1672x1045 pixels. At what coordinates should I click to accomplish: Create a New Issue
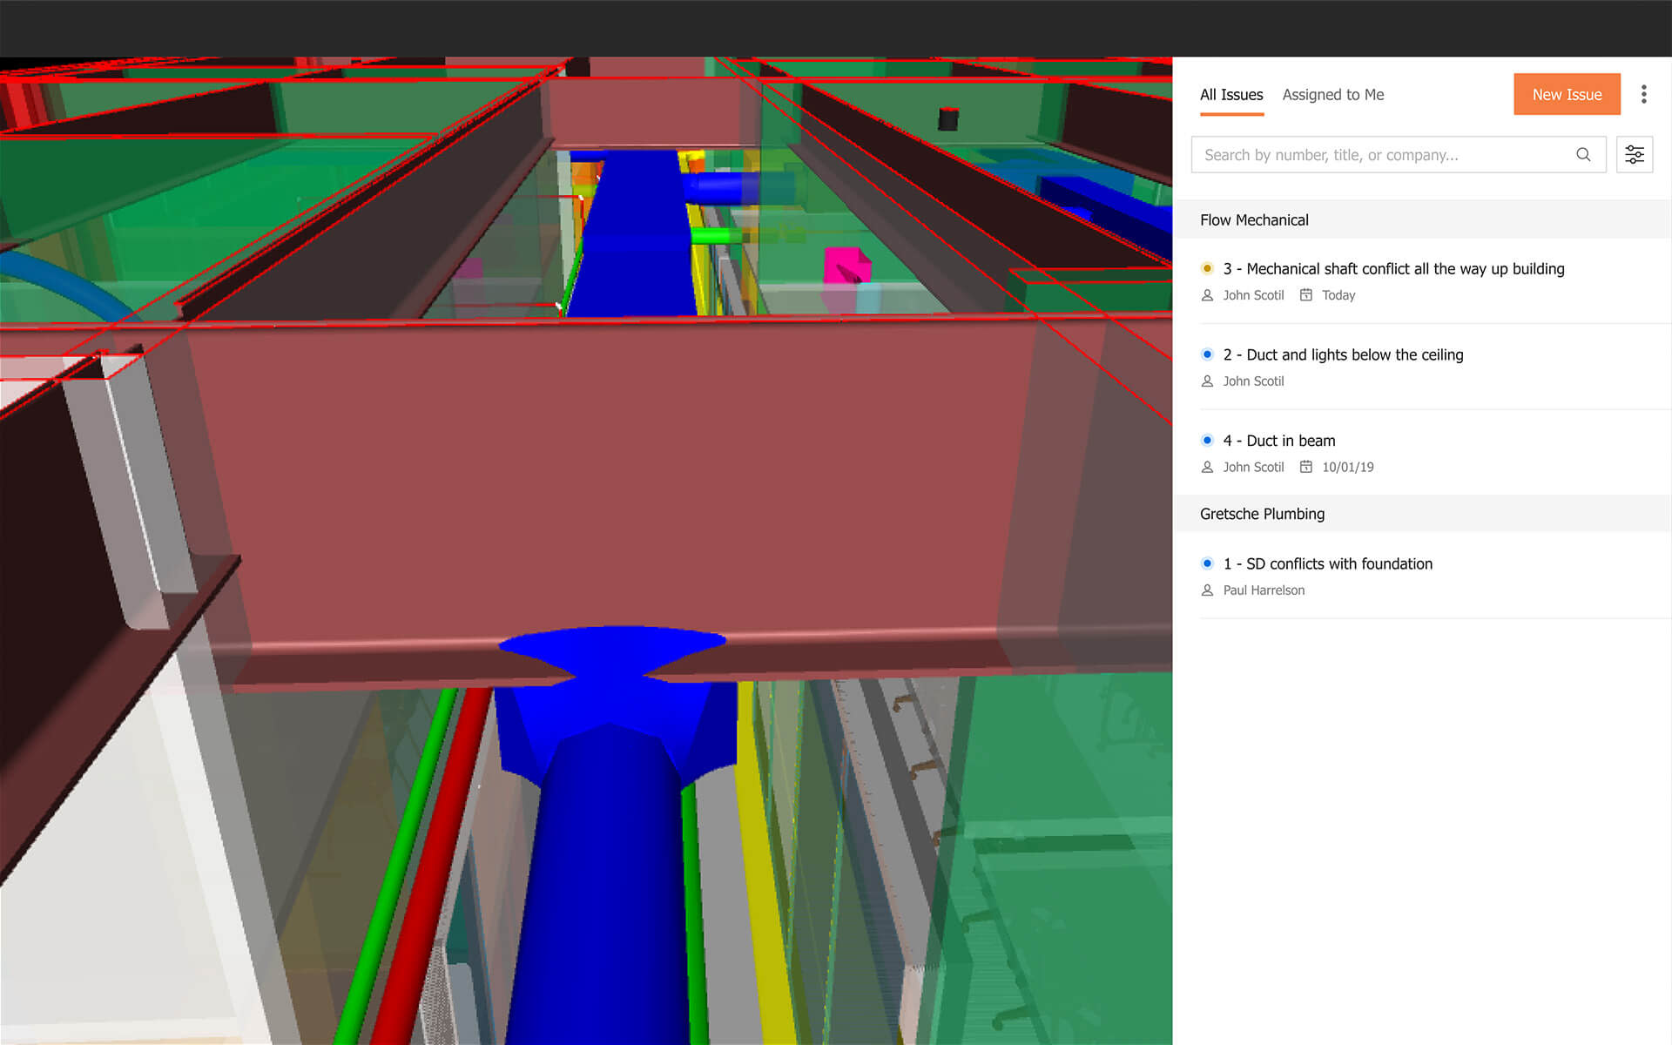coord(1567,94)
